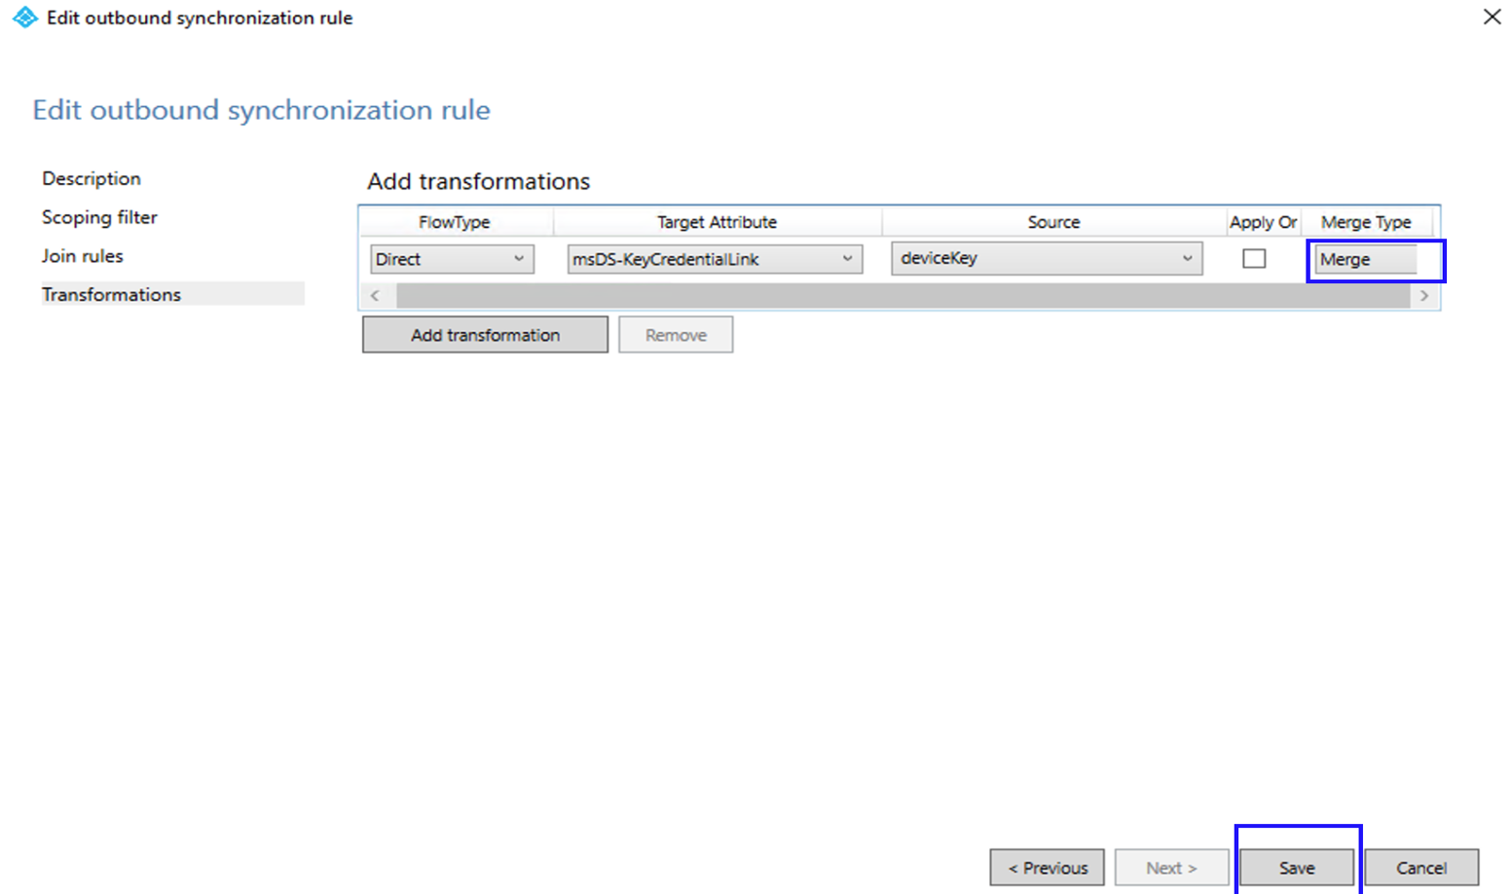
Task: Save the outbound synchronization rule
Action: pos(1295,867)
